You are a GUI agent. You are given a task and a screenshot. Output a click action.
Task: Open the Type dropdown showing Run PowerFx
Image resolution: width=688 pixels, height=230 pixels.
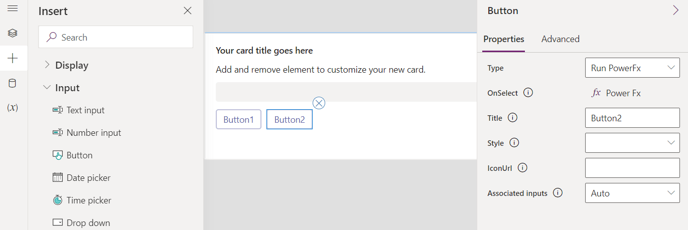point(632,68)
